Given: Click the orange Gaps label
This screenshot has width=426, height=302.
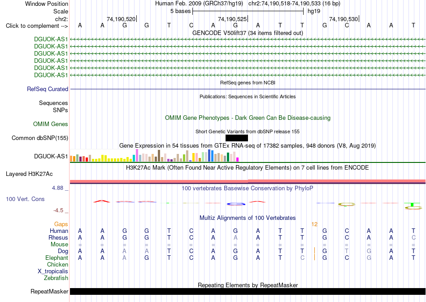Looking at the screenshot, I should [x=61, y=224].
